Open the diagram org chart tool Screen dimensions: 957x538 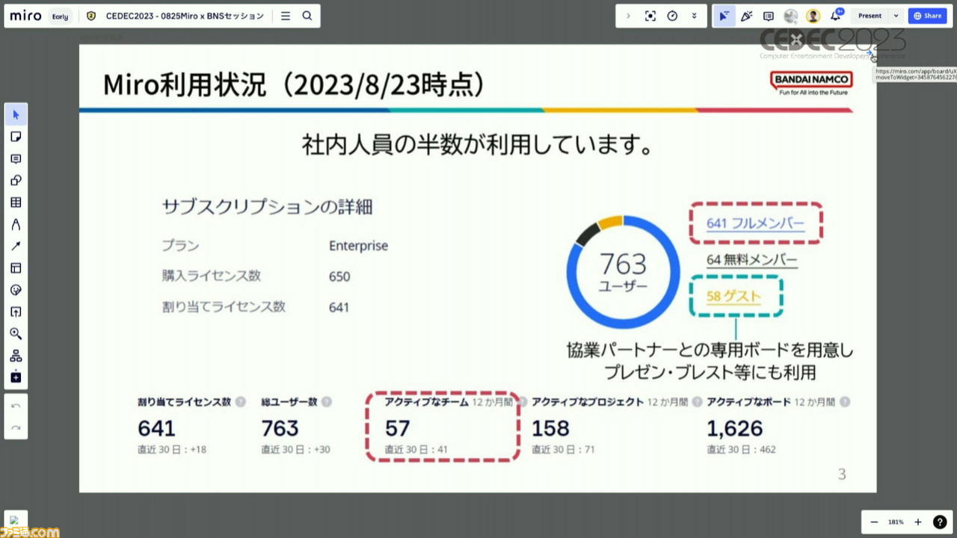(16, 356)
